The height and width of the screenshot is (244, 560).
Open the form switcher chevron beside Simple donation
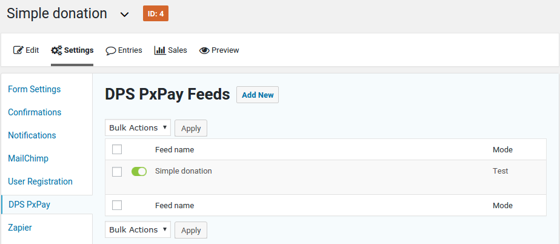click(x=124, y=15)
